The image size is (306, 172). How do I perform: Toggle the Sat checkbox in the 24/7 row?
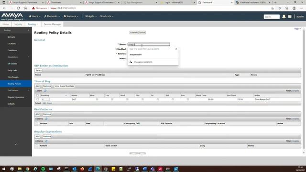[x=173, y=99]
